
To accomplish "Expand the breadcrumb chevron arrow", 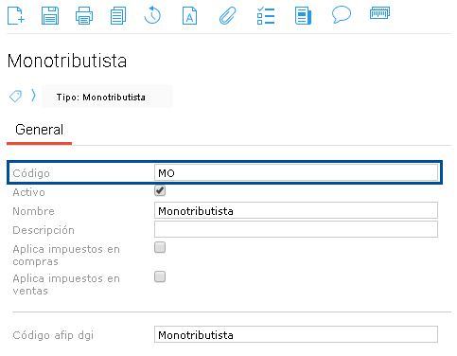I will (x=33, y=95).
